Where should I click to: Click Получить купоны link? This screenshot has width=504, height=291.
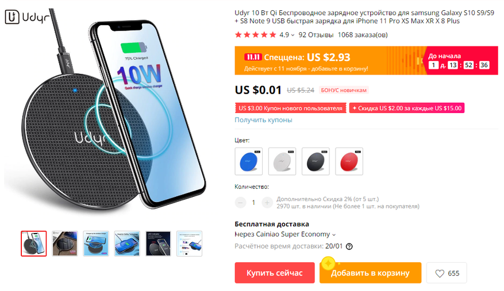pos(263,120)
